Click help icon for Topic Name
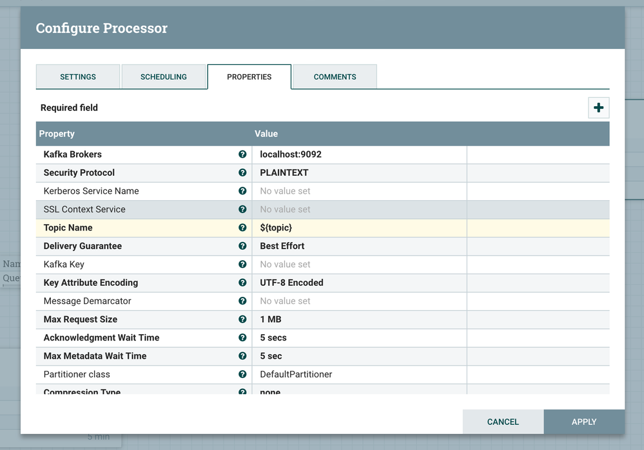This screenshot has width=644, height=450. point(242,228)
